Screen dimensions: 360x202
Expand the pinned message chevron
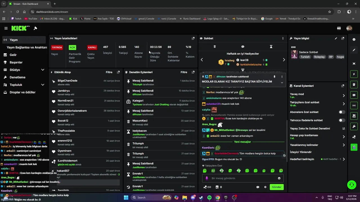point(282,82)
